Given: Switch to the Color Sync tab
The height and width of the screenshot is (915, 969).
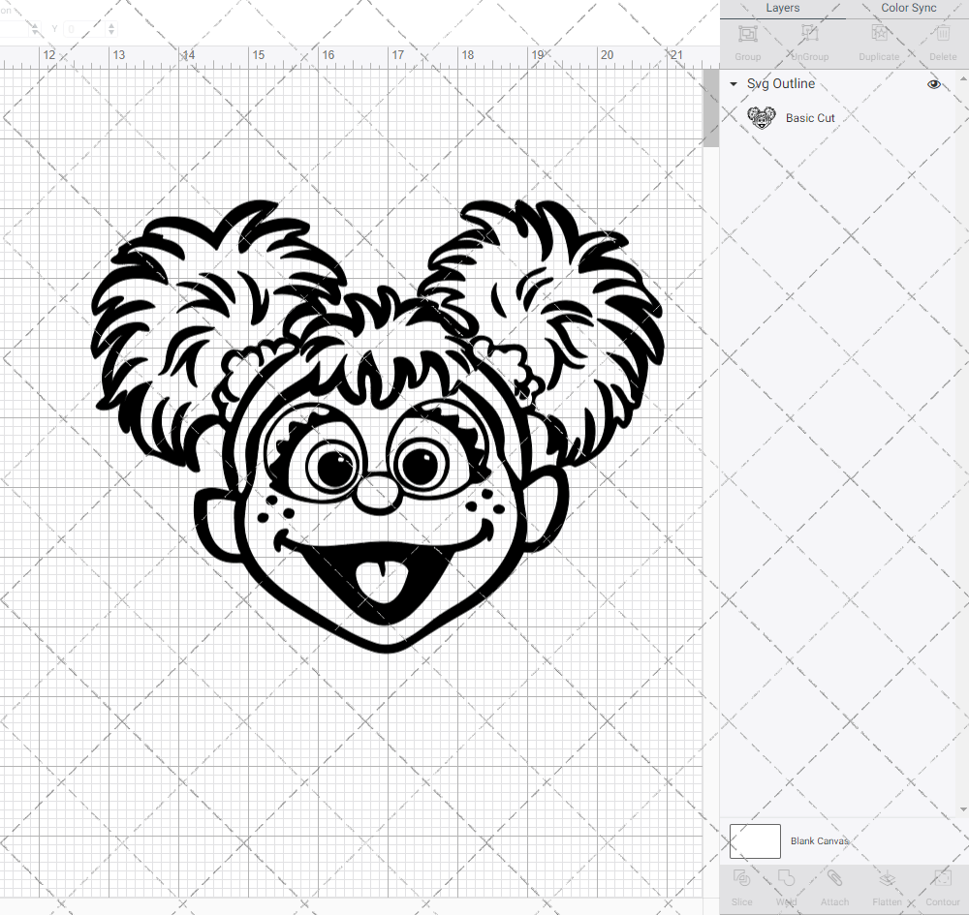Looking at the screenshot, I should (x=908, y=9).
